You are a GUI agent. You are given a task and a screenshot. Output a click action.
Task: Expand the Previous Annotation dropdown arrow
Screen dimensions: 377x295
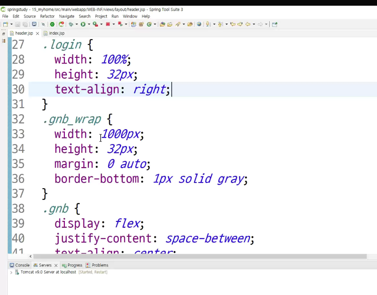[226, 24]
